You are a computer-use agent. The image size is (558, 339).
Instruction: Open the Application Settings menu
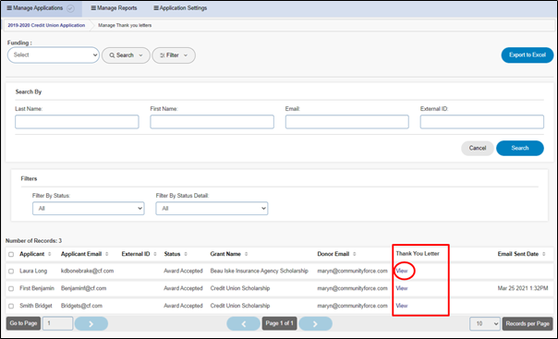point(180,7)
